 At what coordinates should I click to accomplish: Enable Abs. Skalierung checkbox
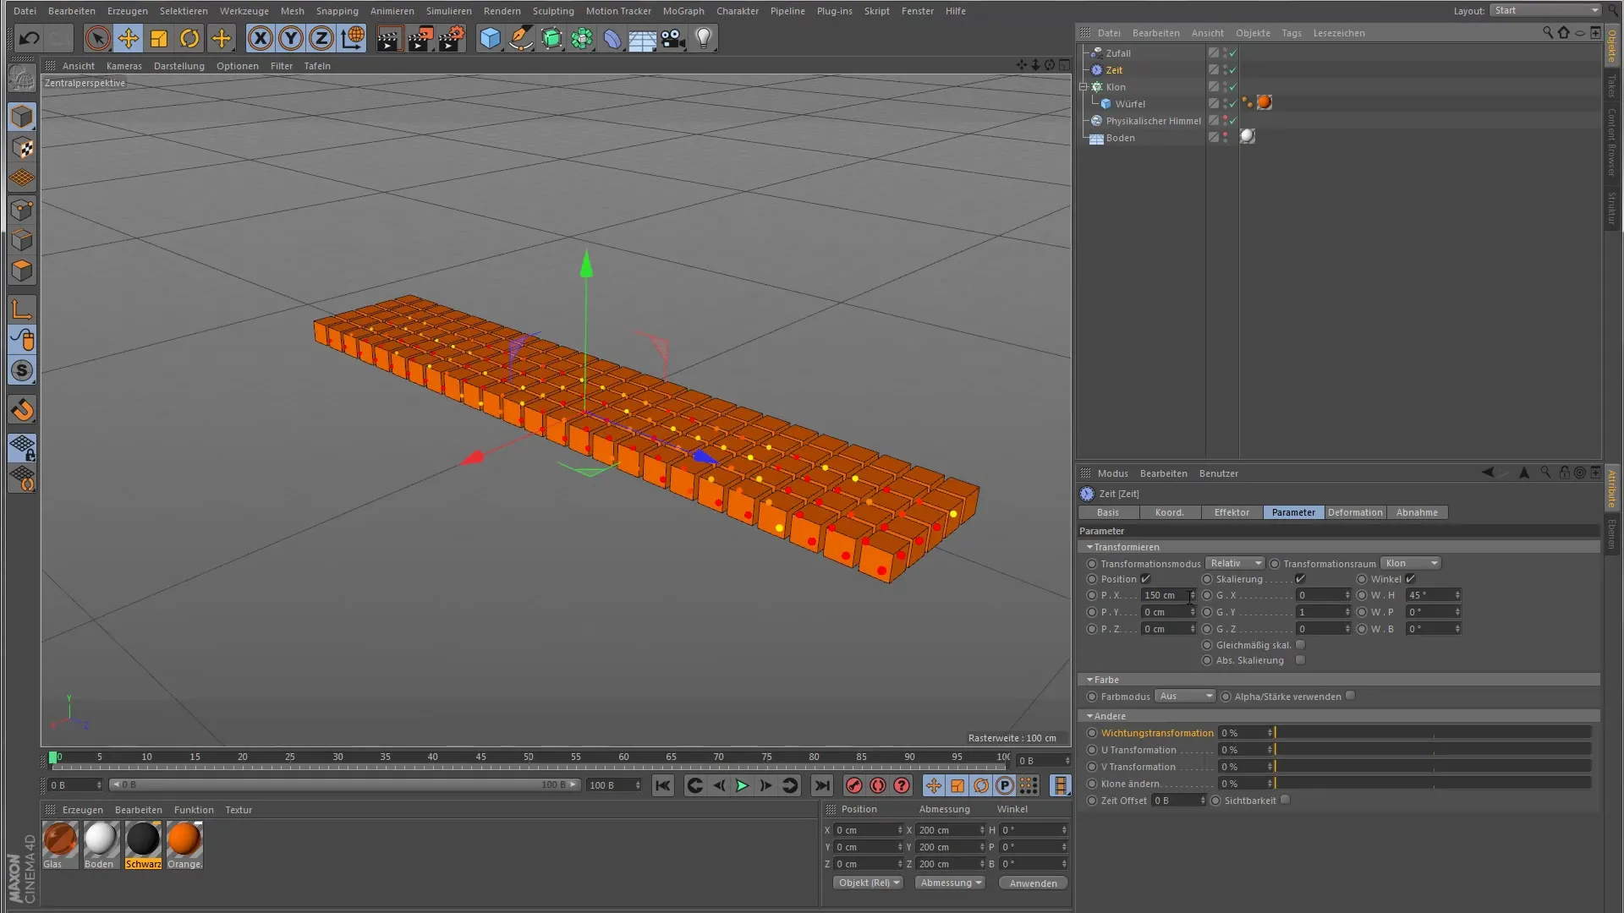click(1300, 660)
